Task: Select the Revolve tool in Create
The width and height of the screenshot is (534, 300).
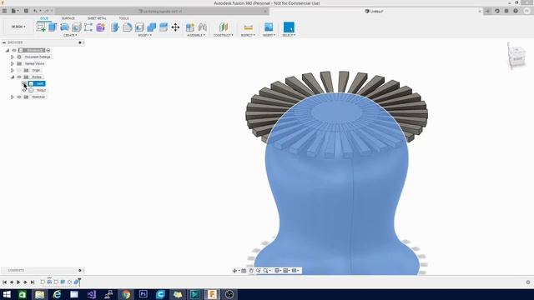Action: click(x=64, y=27)
